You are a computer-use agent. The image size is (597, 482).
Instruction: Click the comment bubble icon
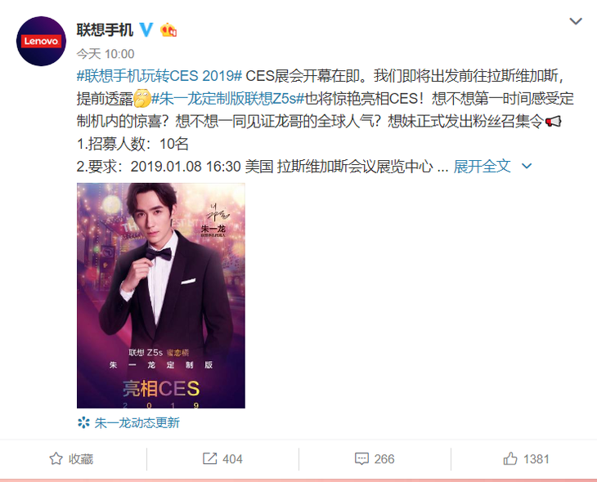click(x=361, y=458)
